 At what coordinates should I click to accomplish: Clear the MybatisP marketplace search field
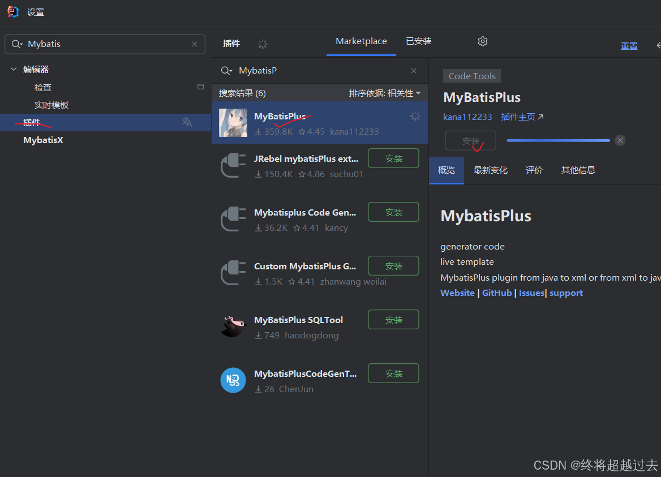414,71
